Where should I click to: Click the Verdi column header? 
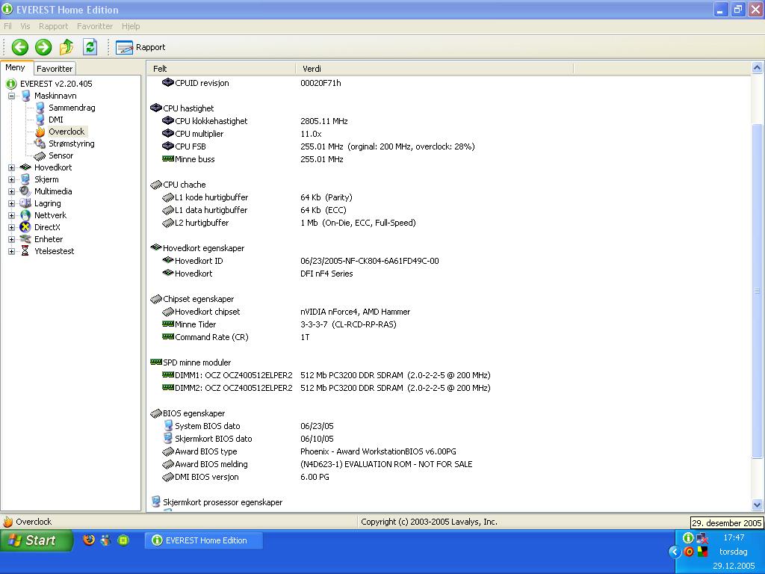click(434, 69)
